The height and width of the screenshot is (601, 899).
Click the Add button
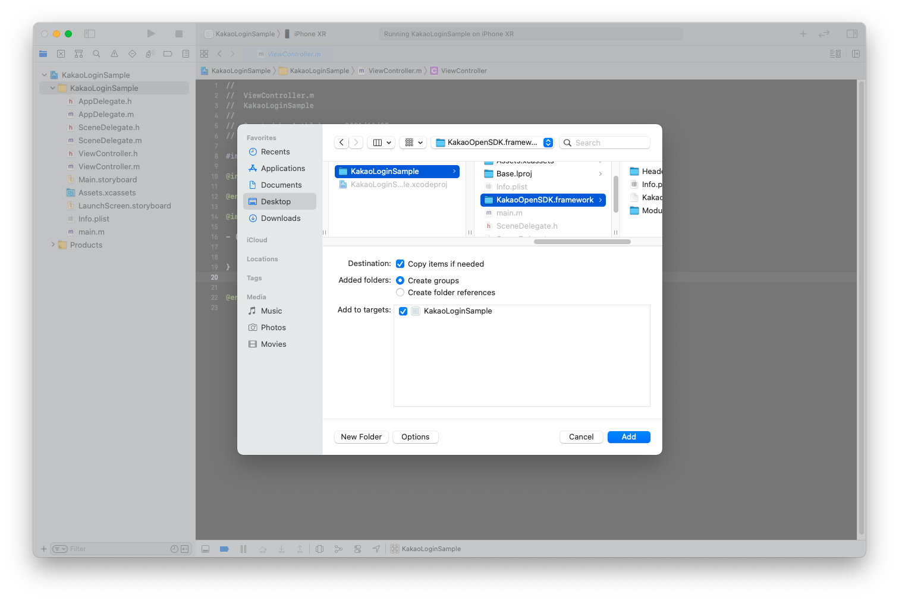click(629, 437)
